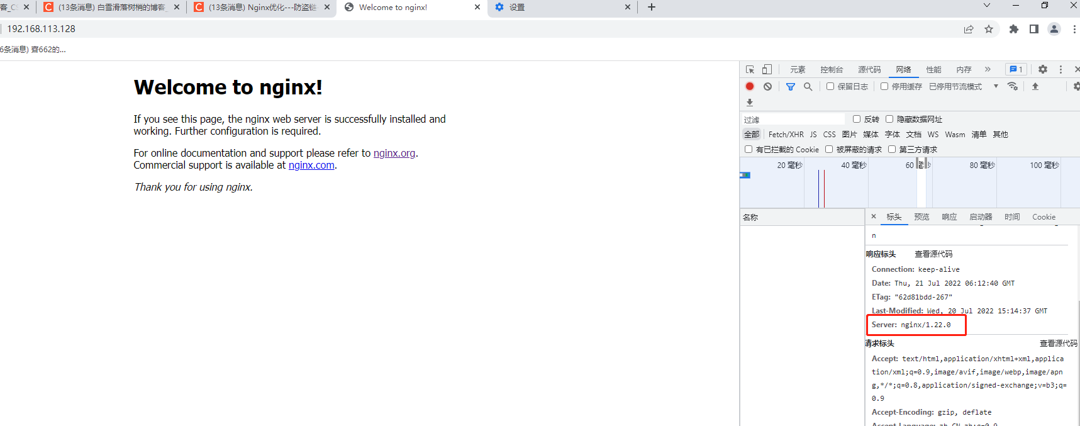Click 查看源代码 beside 响应标头
The width and height of the screenshot is (1080, 426).
pos(933,254)
